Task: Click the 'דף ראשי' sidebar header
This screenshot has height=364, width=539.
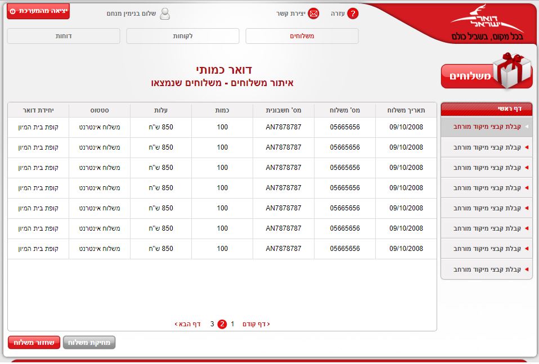Action: click(487, 109)
